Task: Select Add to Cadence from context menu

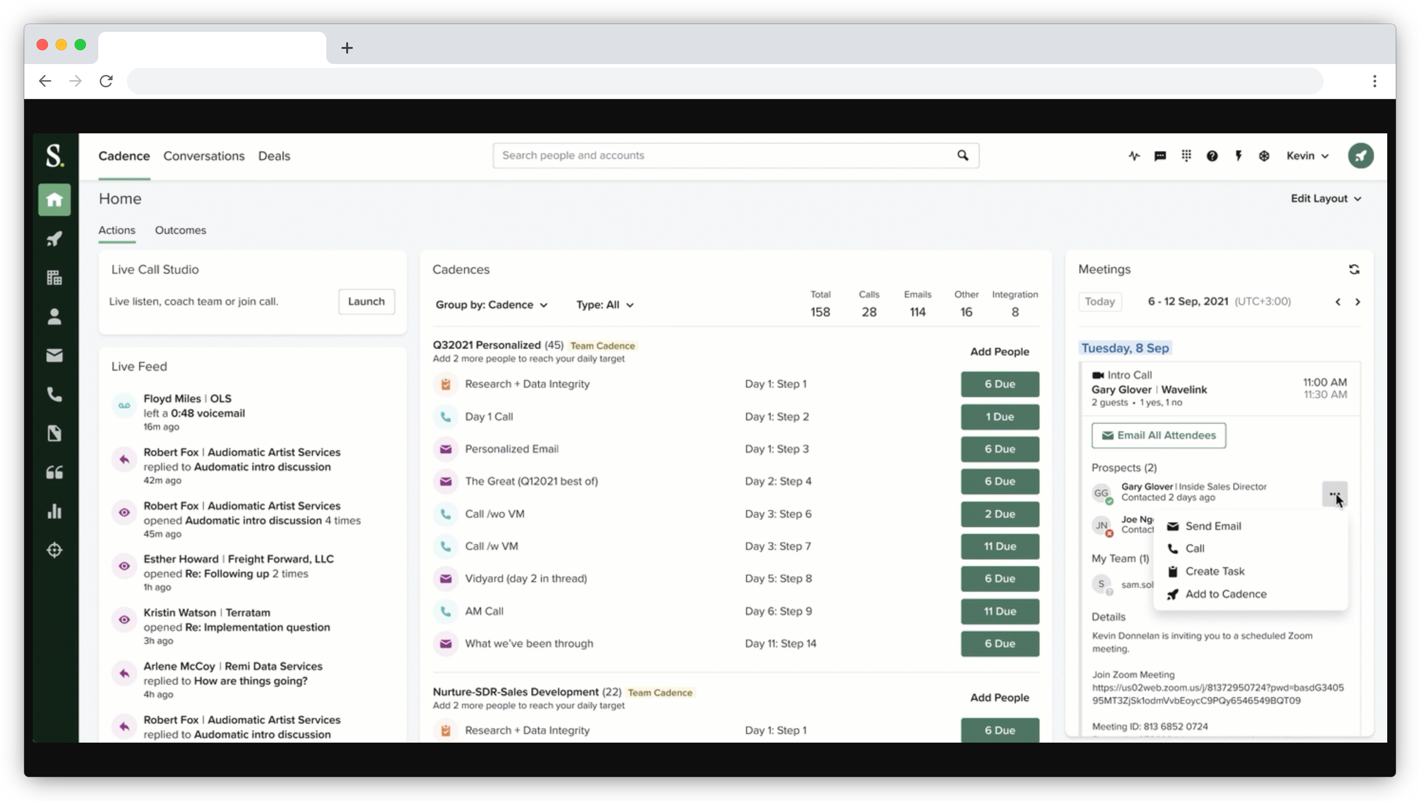Action: point(1226,594)
